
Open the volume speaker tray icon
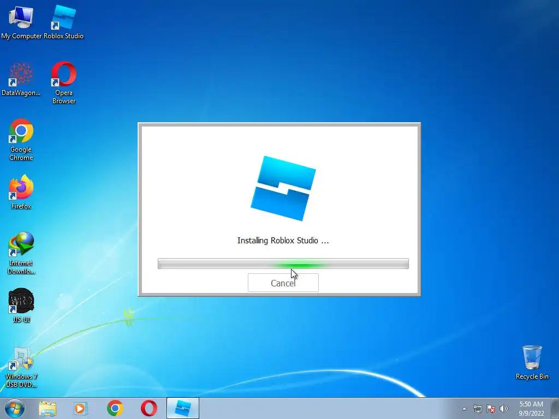504,409
